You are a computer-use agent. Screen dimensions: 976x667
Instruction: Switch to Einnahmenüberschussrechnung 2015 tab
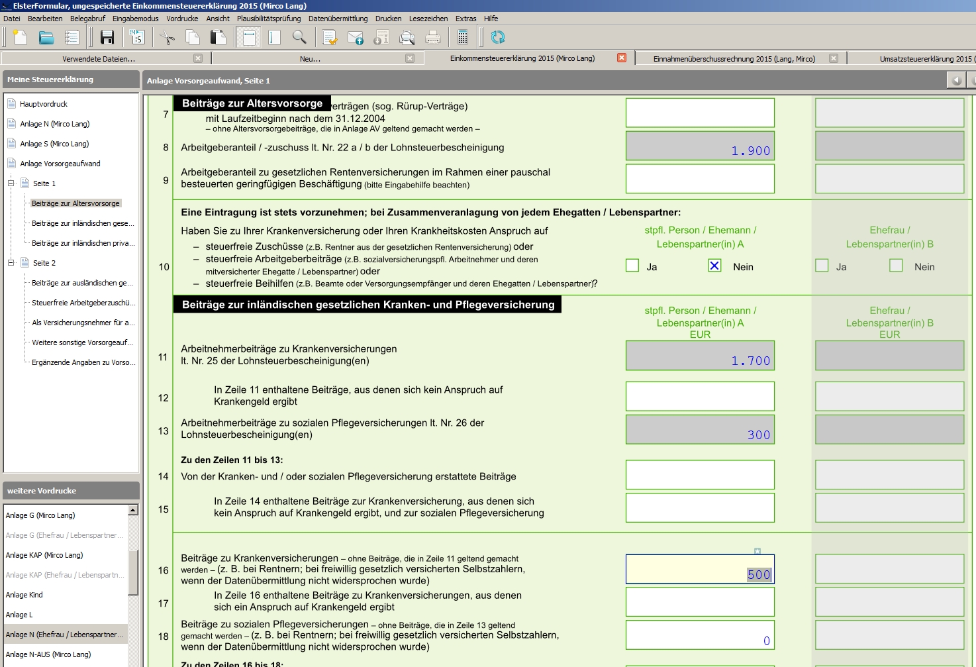point(734,58)
